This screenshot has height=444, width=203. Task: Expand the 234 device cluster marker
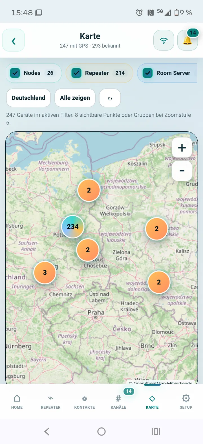pos(73,227)
